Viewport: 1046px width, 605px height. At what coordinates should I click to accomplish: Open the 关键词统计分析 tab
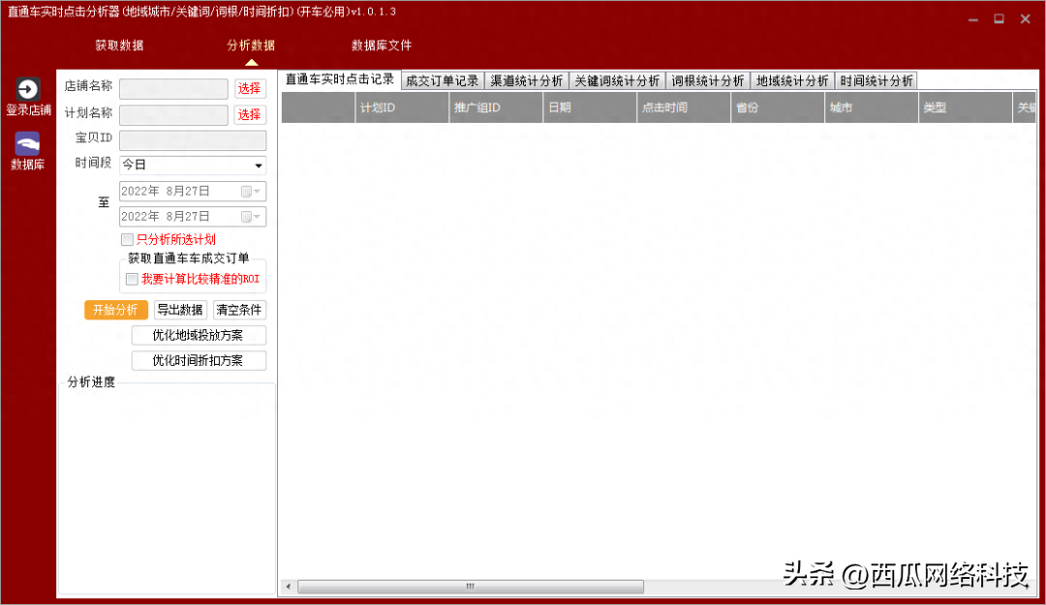point(616,81)
